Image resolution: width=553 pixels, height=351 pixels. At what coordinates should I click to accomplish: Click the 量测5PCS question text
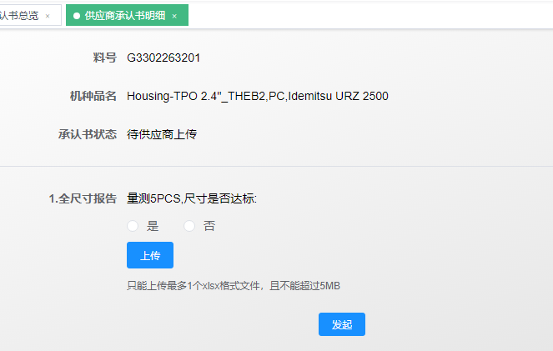click(x=192, y=198)
